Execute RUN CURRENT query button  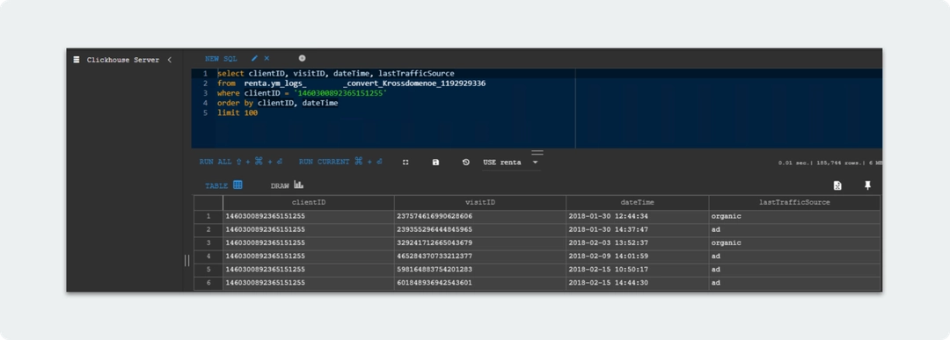click(x=340, y=163)
